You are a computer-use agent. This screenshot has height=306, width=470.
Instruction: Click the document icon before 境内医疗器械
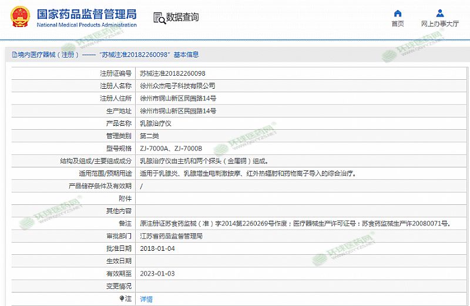click(14, 55)
